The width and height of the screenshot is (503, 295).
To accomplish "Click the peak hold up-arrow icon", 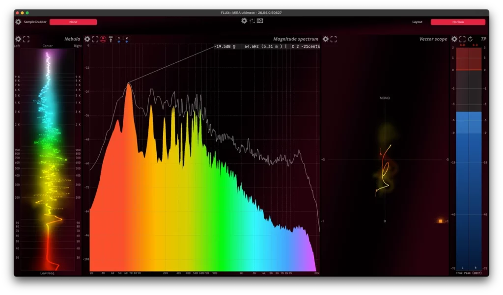I will pos(111,39).
